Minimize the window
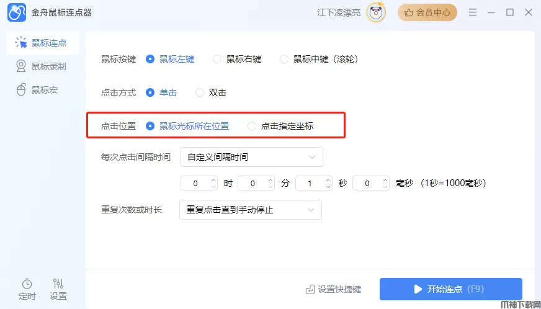 point(491,13)
